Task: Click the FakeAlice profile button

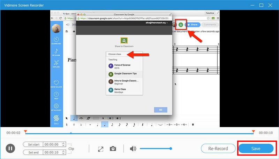Action: (x=210, y=13)
